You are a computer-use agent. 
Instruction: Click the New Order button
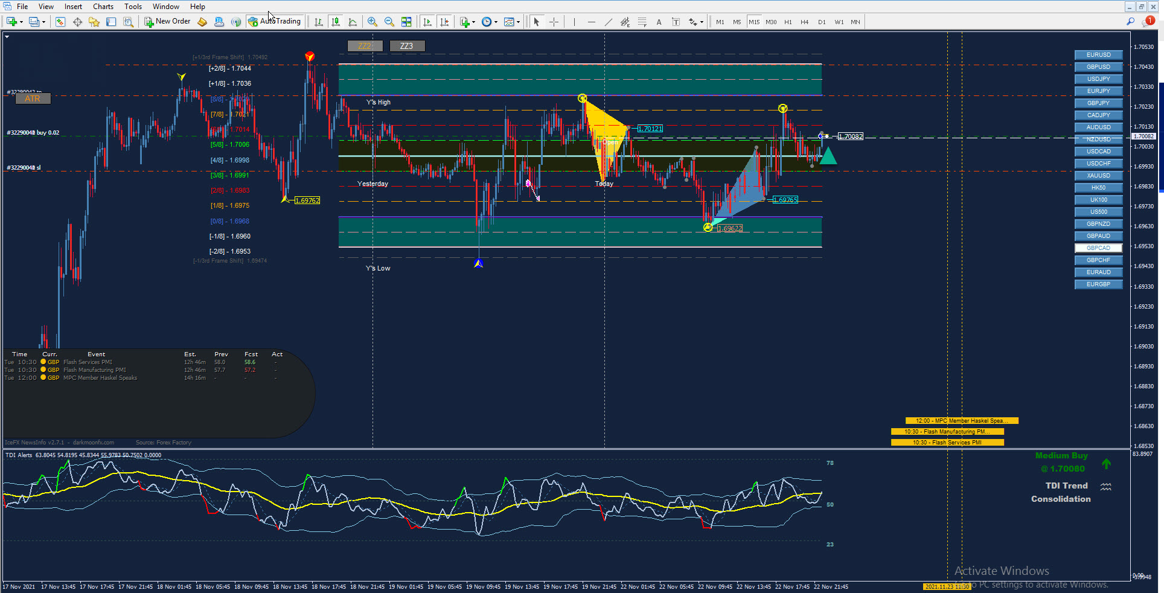167,21
